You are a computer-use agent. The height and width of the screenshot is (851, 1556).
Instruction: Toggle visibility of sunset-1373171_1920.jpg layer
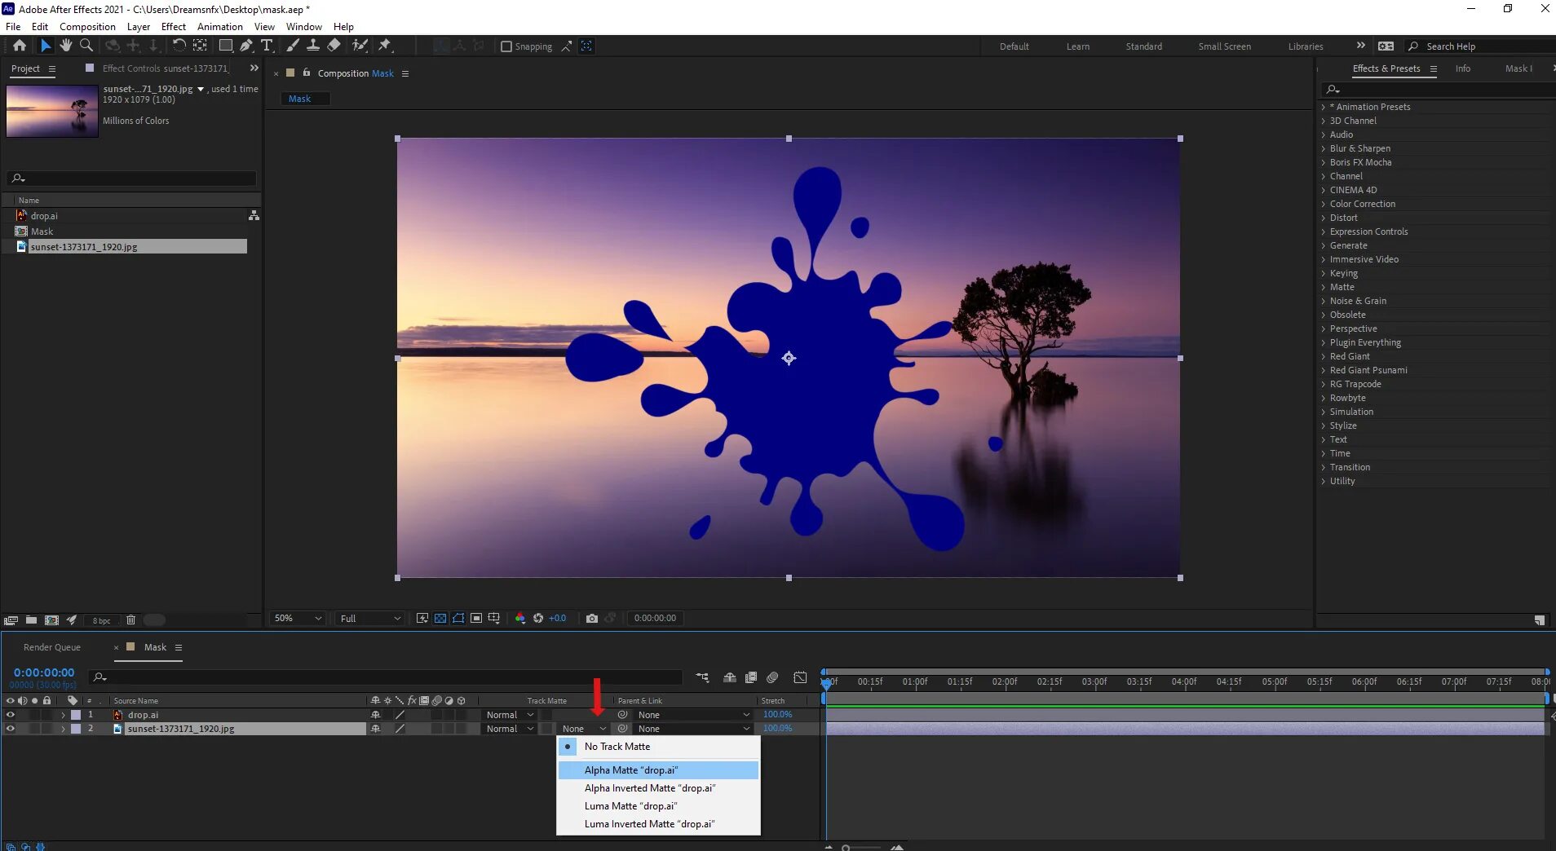point(11,729)
